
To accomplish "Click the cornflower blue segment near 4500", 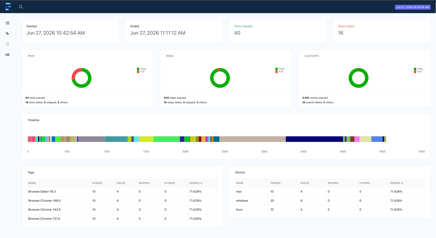I will [x=377, y=139].
